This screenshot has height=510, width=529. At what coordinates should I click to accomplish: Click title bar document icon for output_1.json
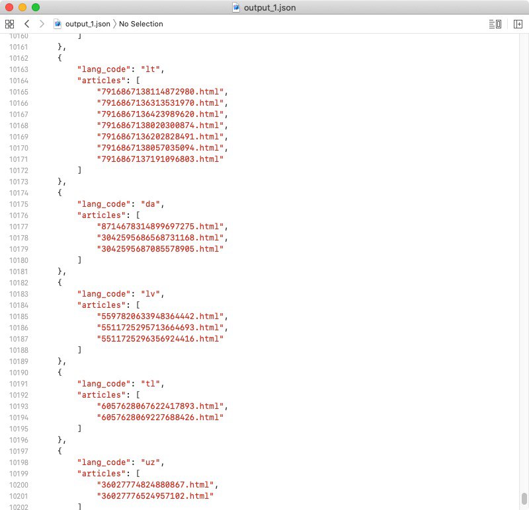click(x=236, y=7)
